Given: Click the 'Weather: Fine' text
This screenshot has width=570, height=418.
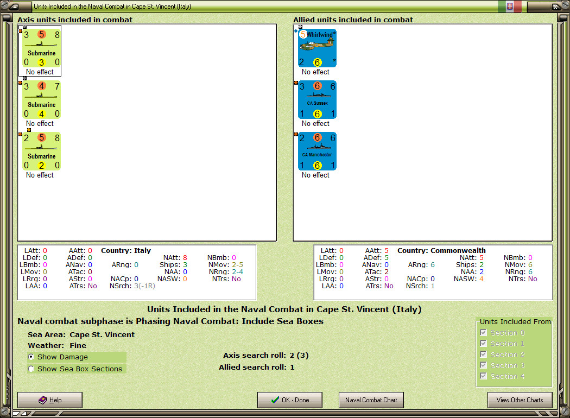Looking at the screenshot, I should [57, 345].
